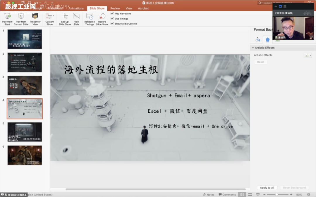Open the Customize Quick Access Toolbar dropdown
Viewport: 316px width, 197px height.
click(52, 3)
